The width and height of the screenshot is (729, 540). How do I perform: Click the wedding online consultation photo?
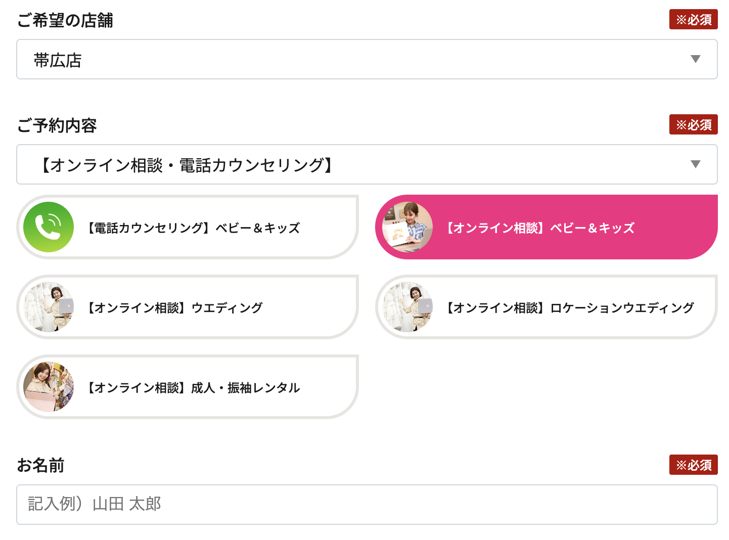pos(49,307)
